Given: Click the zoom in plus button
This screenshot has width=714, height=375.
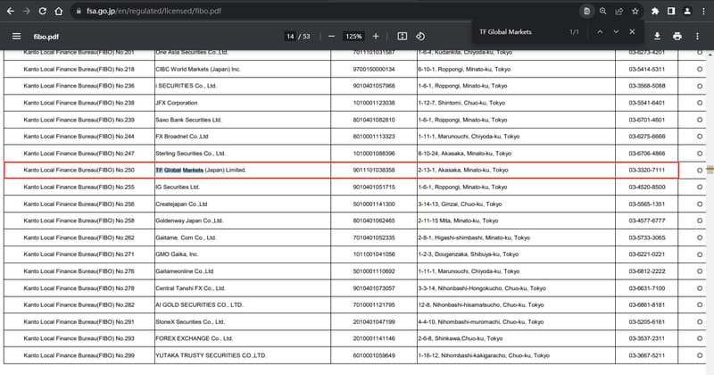Looking at the screenshot, I should point(375,36).
